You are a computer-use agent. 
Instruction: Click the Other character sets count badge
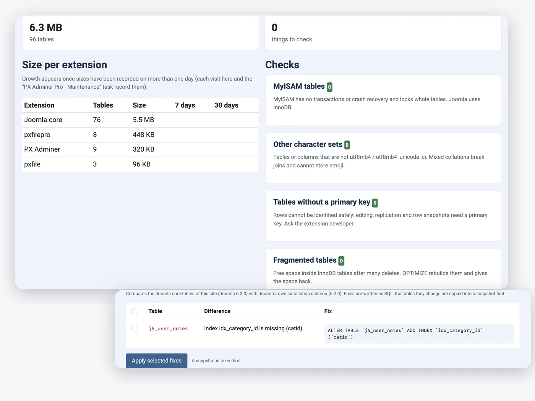click(347, 145)
